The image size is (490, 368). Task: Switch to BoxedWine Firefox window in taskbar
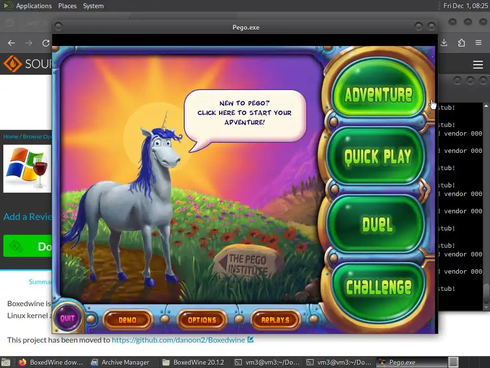(x=51, y=362)
